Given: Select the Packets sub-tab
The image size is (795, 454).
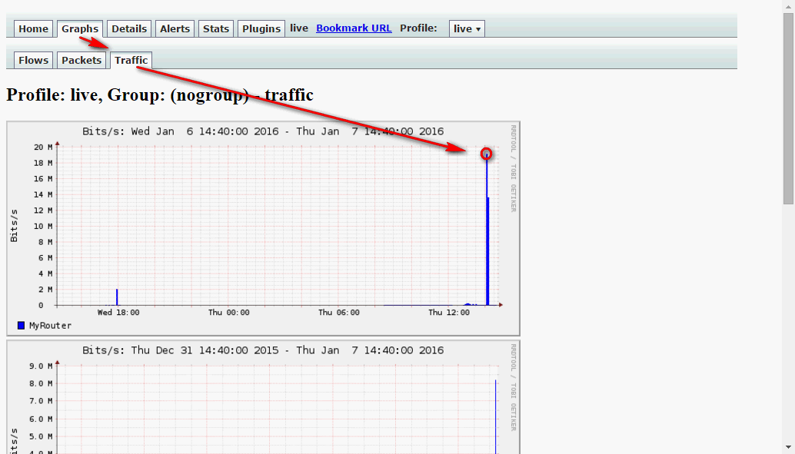Looking at the screenshot, I should click(81, 60).
